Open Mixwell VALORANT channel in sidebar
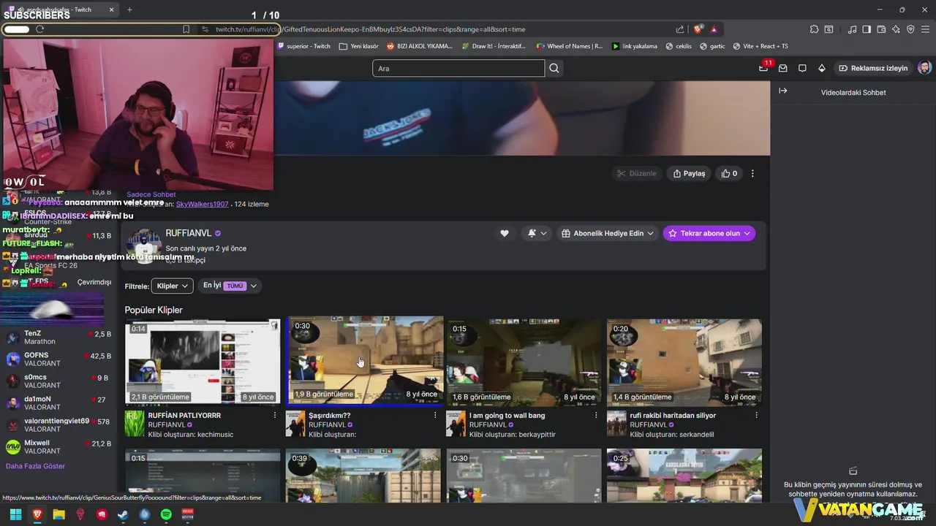The image size is (936, 526). click(x=58, y=447)
